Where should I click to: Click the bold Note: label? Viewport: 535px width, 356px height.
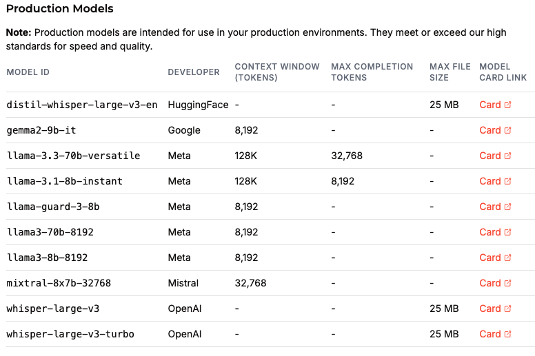pos(19,32)
